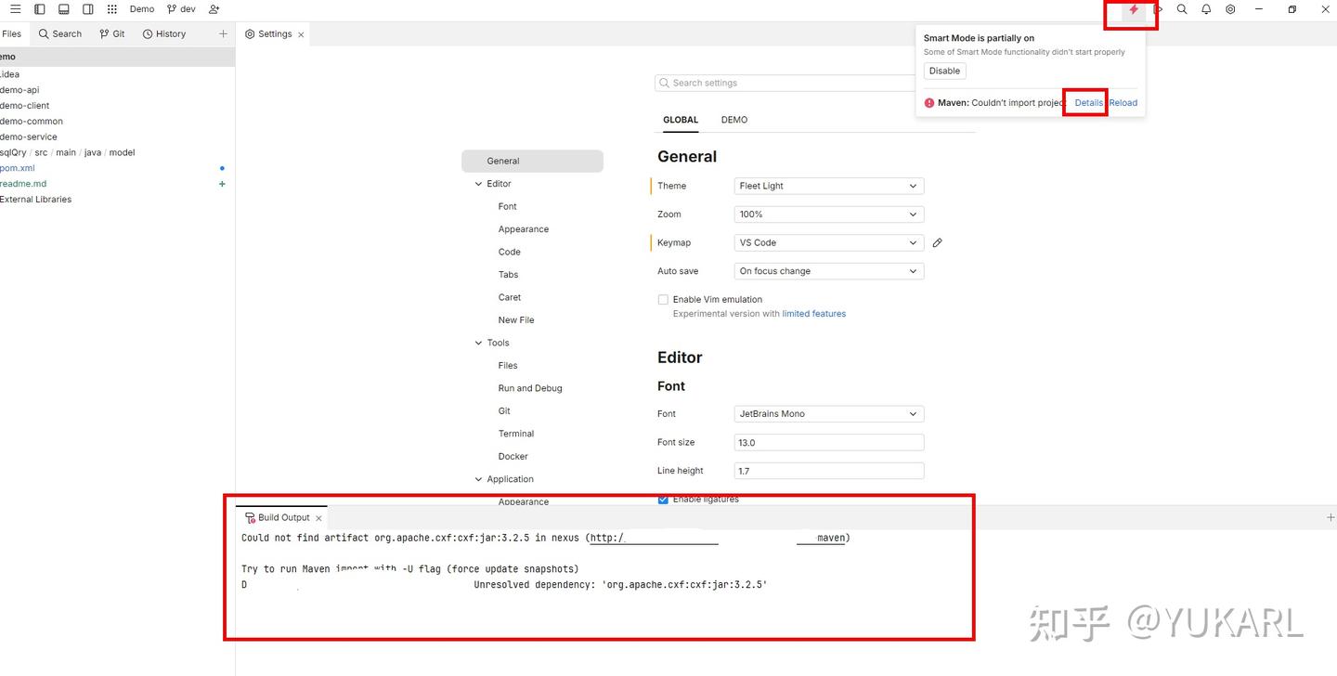This screenshot has width=1337, height=676.
Task: Open the History tab in sidebar
Action: pos(164,33)
